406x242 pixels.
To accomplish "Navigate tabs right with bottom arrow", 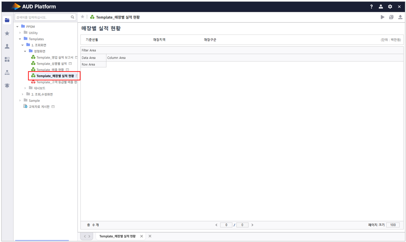I will (x=89, y=236).
